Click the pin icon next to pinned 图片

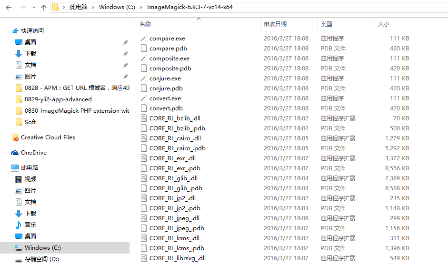point(125,77)
